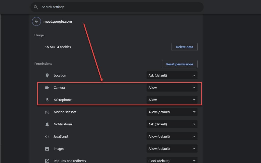
Task: Click the Camera icon in permissions
Action: coord(47,88)
